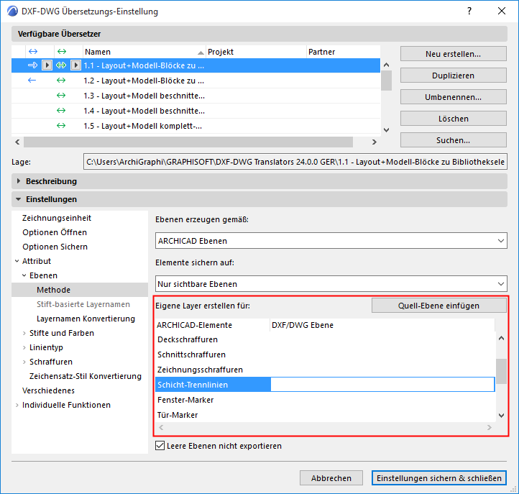Select Tür-Marker in element list

tap(326, 415)
